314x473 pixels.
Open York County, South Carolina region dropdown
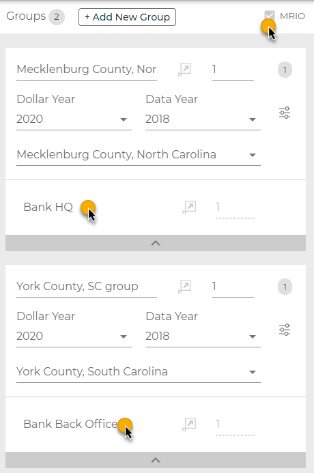pyautogui.click(x=139, y=371)
